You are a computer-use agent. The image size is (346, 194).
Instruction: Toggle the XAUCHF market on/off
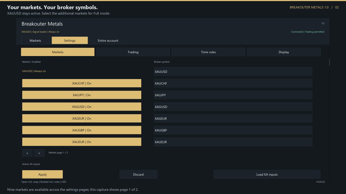coord(82,83)
